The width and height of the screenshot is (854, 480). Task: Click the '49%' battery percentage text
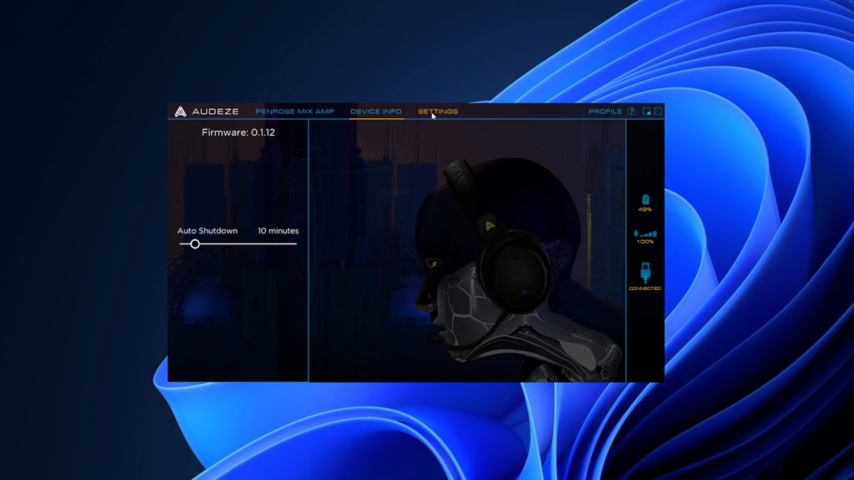pos(645,209)
